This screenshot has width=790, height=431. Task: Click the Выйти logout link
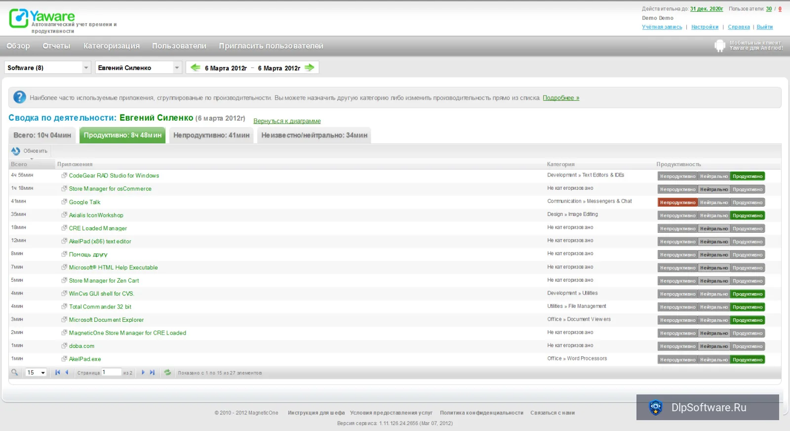click(764, 27)
